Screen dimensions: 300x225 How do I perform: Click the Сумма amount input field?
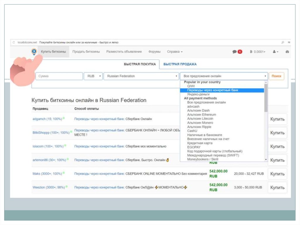(59, 76)
